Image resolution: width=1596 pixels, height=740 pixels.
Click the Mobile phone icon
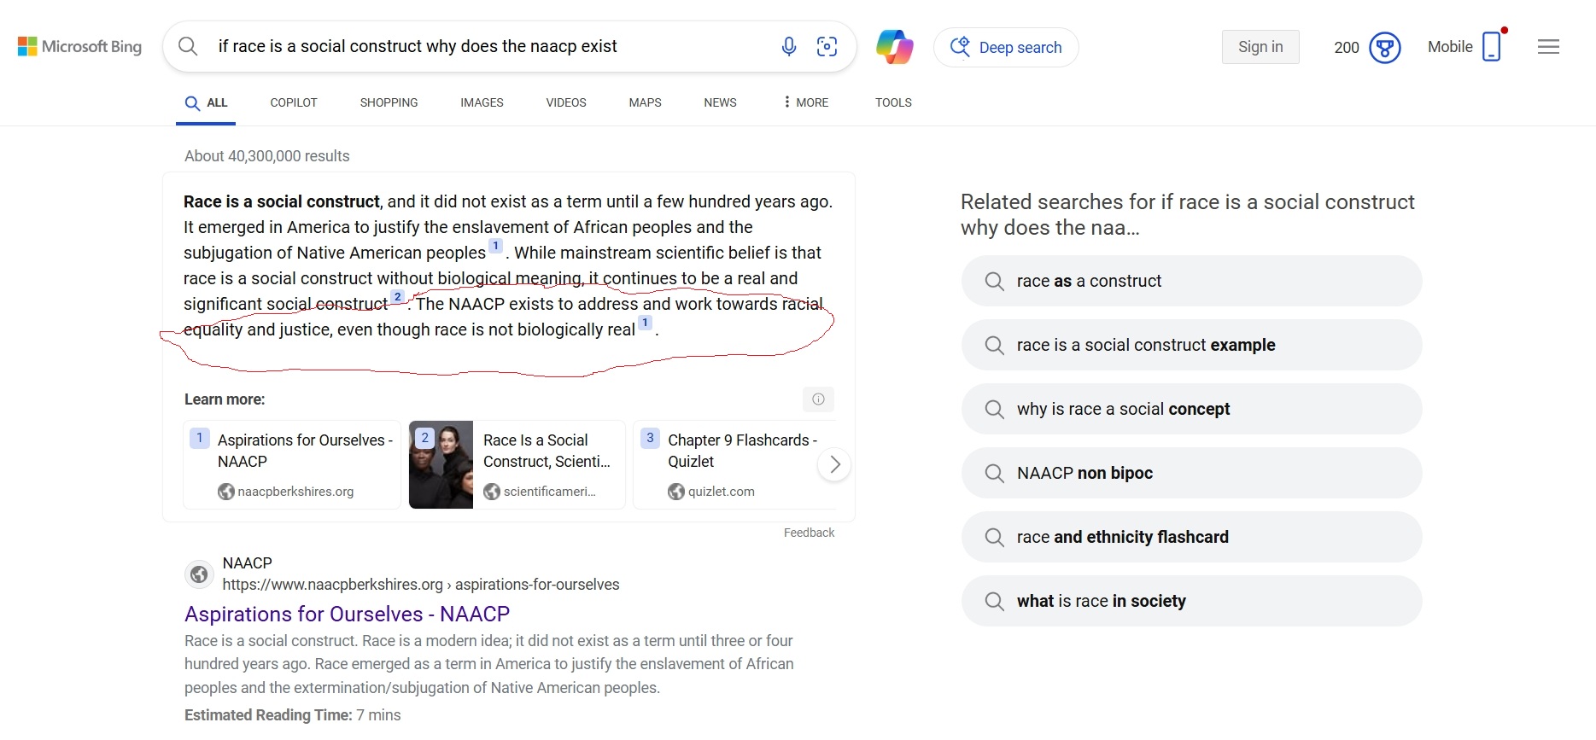tap(1492, 47)
